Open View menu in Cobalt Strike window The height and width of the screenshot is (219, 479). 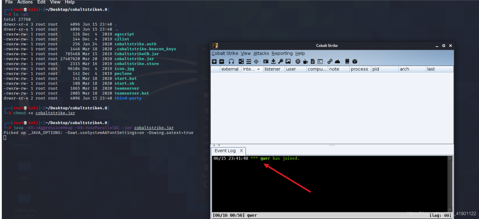pyautogui.click(x=246, y=53)
